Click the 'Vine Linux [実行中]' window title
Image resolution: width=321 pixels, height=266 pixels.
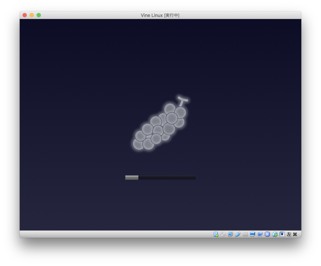(x=160, y=15)
